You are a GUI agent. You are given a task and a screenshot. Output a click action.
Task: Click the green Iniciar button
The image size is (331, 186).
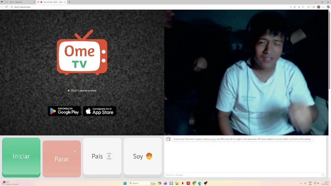(21, 157)
